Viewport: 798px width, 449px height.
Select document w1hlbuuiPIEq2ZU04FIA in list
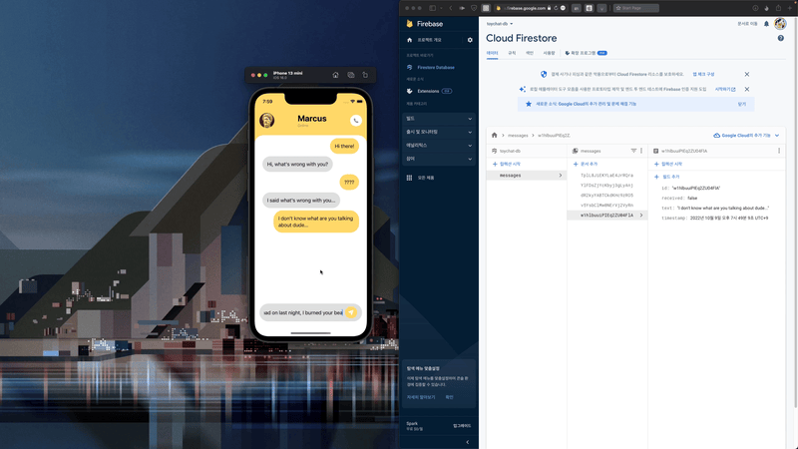pyautogui.click(x=607, y=216)
